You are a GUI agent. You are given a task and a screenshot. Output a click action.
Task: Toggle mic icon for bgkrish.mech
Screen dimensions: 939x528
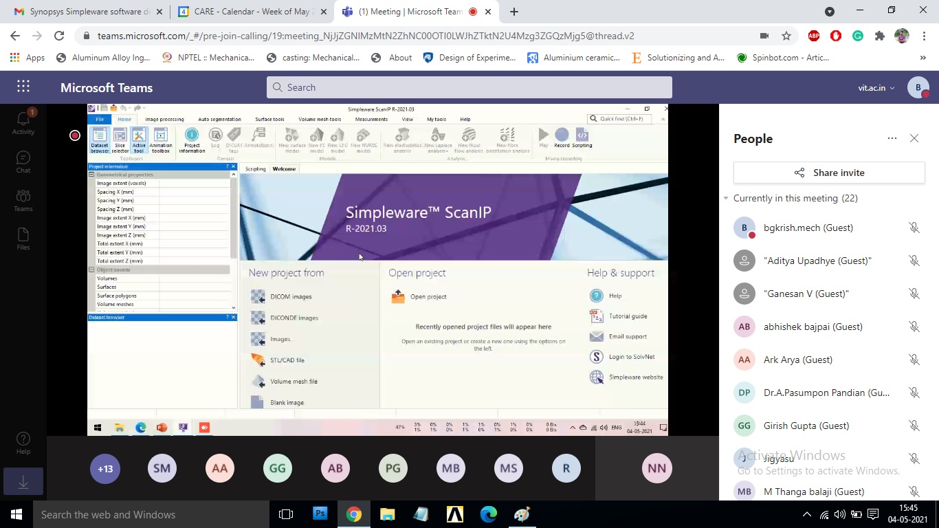click(914, 228)
